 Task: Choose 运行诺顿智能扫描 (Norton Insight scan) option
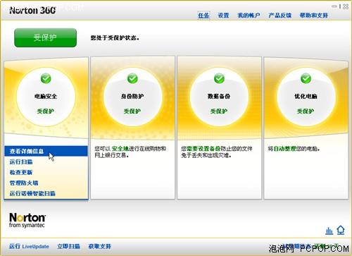pyautogui.click(x=32, y=193)
